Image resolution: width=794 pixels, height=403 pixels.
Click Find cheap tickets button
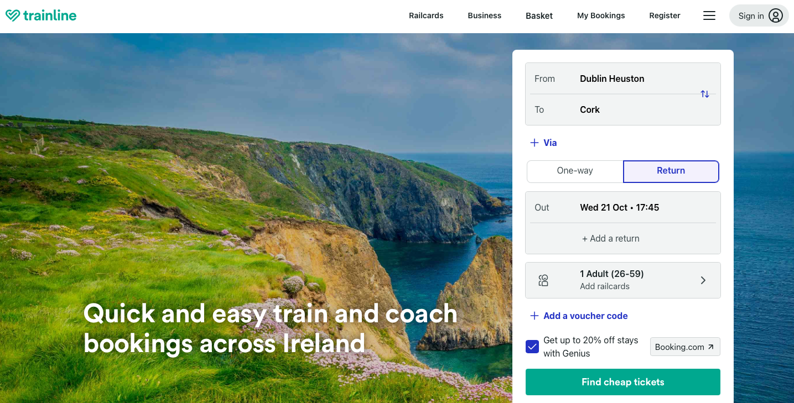(623, 382)
